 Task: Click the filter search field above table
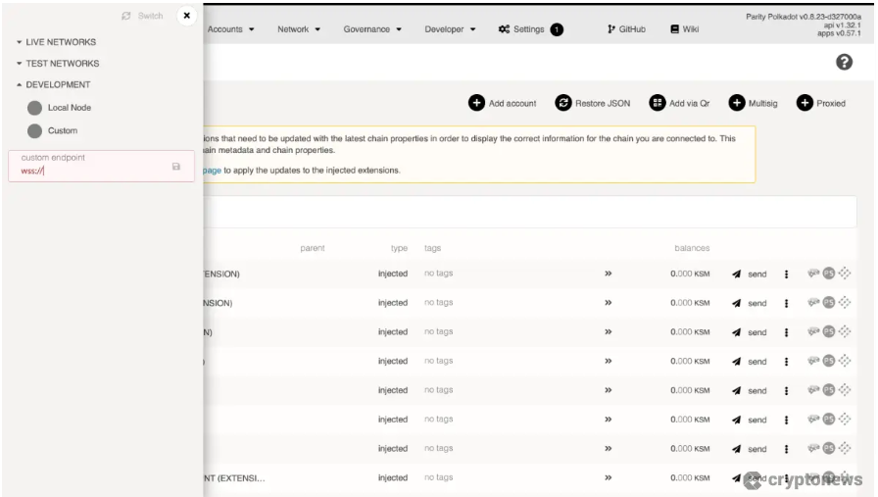click(530, 212)
